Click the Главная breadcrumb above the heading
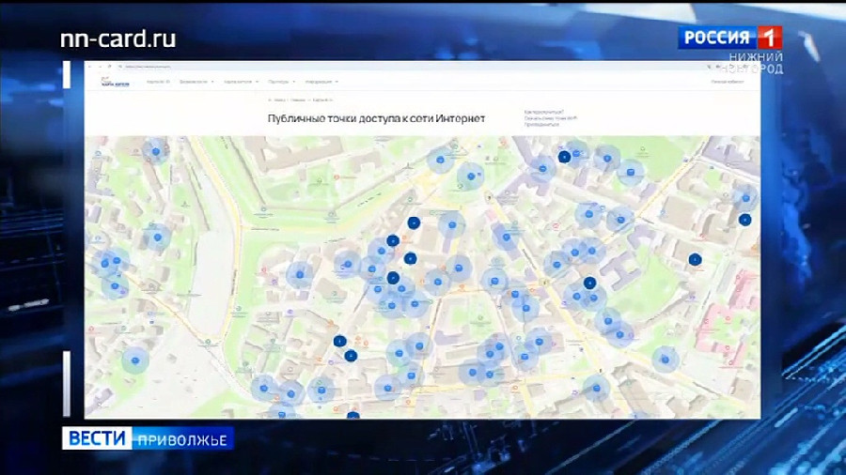Image resolution: width=846 pixels, height=475 pixels. (298, 99)
